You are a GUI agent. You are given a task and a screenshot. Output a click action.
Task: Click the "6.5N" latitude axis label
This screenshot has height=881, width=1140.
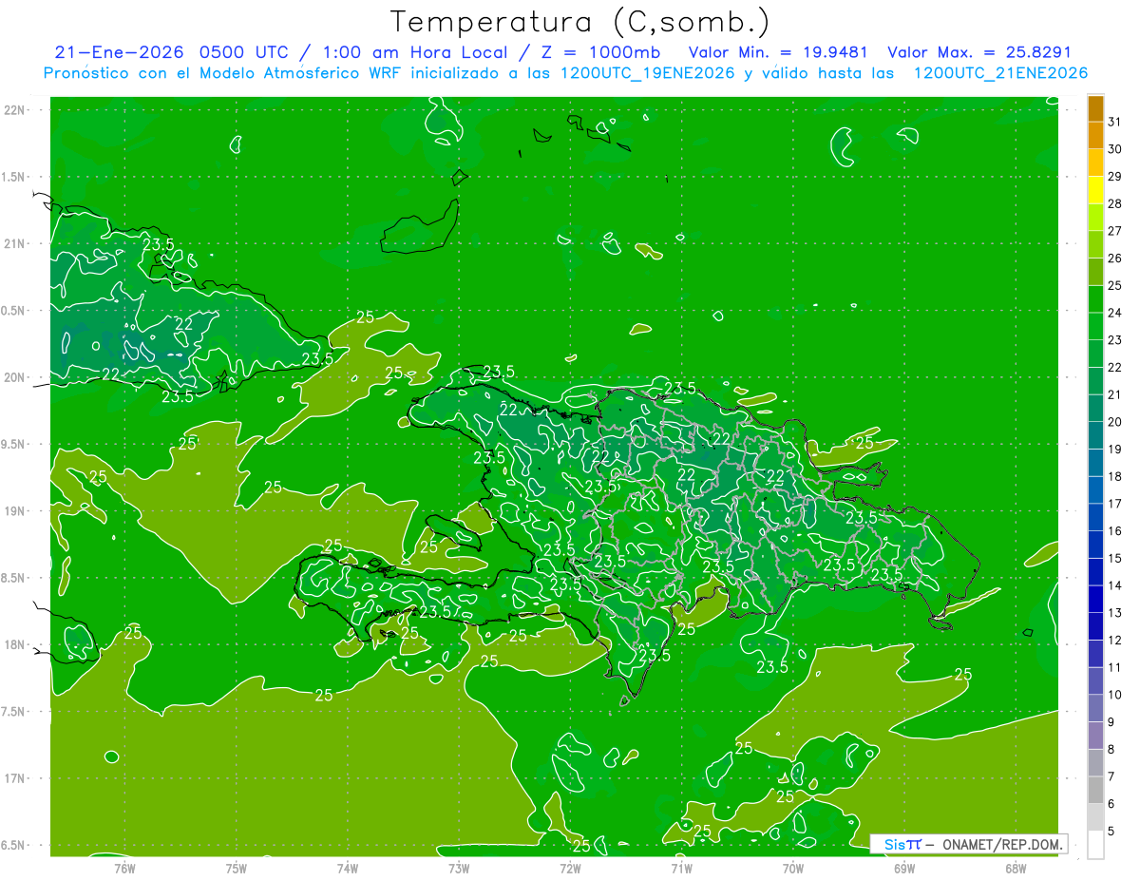15,846
